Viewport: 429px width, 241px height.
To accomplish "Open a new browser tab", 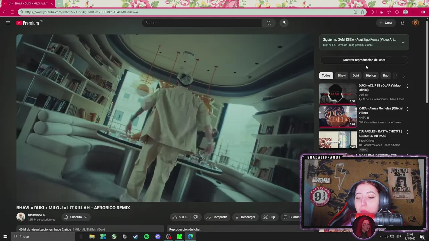I will 59,4.
